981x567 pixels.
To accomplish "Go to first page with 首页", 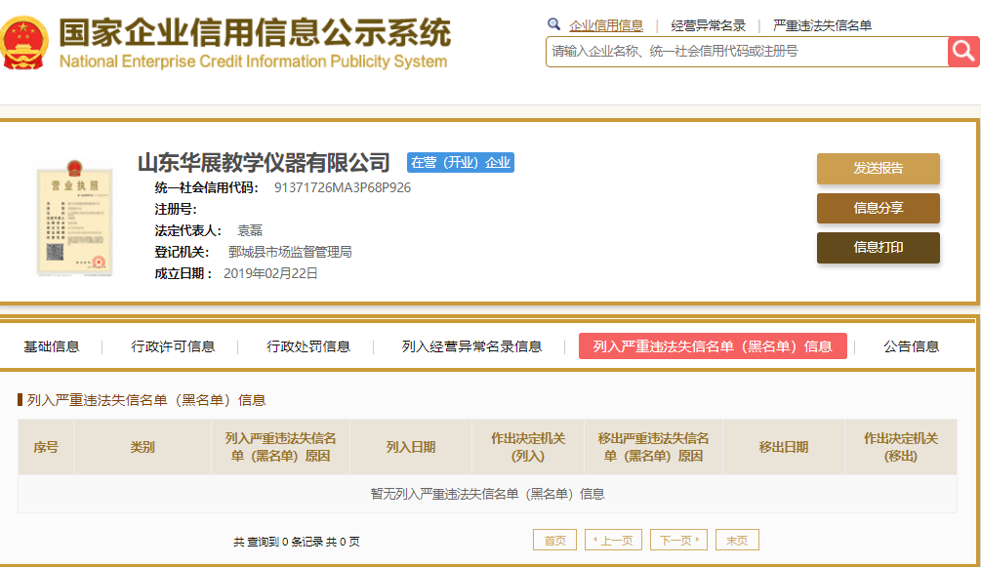I will [555, 540].
